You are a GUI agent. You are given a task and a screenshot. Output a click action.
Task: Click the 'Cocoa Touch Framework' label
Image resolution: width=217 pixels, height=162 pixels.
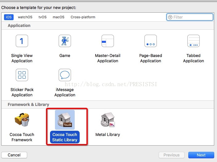click(22, 137)
